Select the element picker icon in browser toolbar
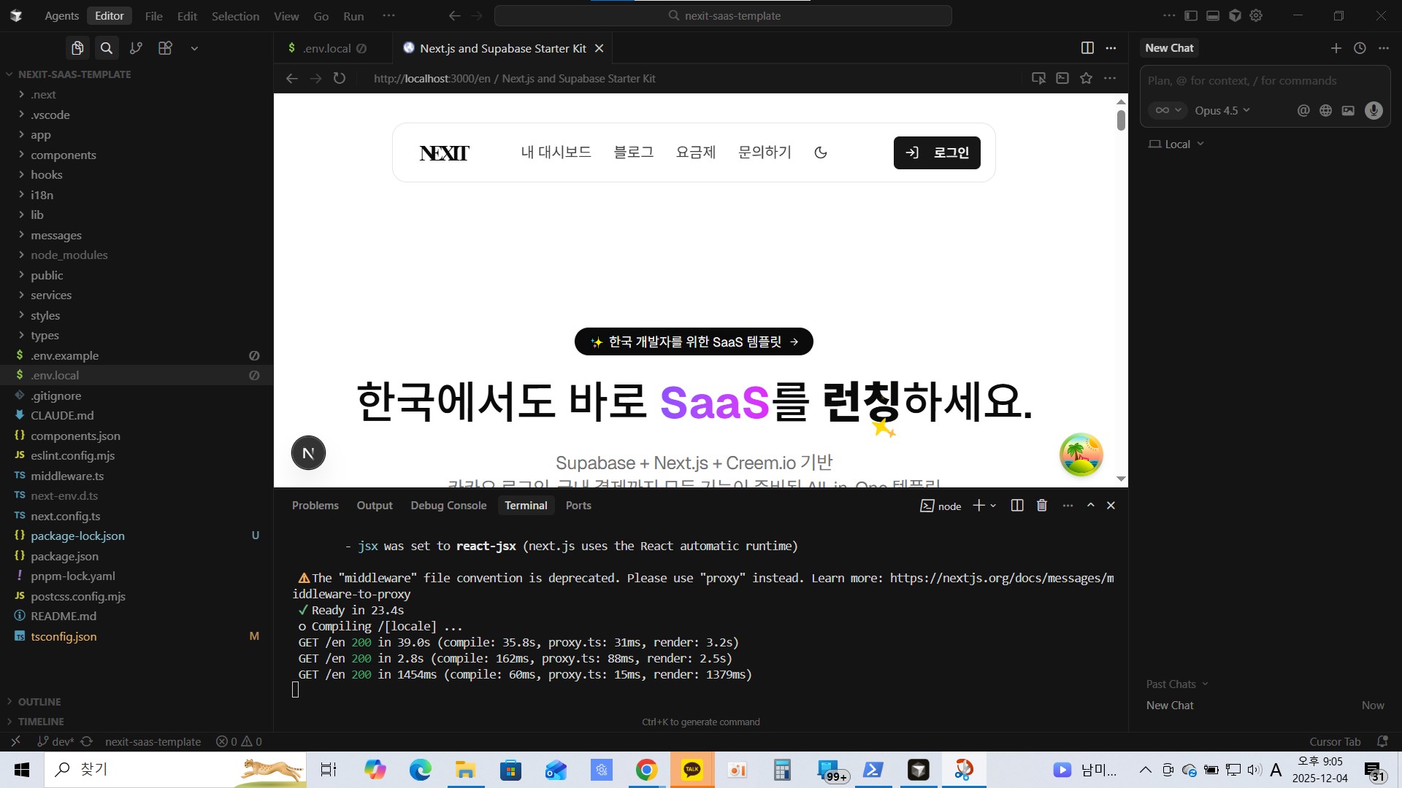1402x788 pixels. (1038, 78)
